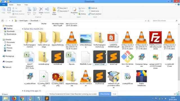The width and height of the screenshot is (180, 101).
Task: Click New folder in the ribbon
Action: (54, 11)
